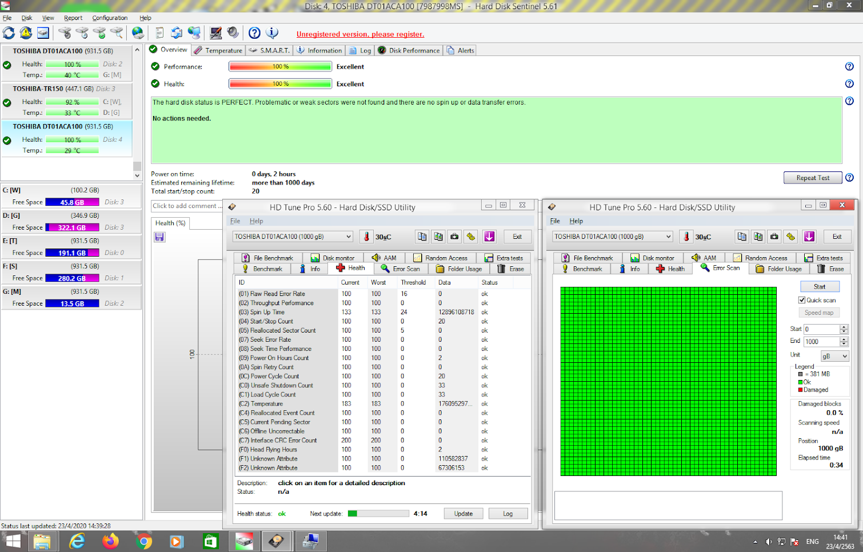The height and width of the screenshot is (552, 863).
Task: Click the floppy save icon under Health (%) tab
Action: [159, 237]
